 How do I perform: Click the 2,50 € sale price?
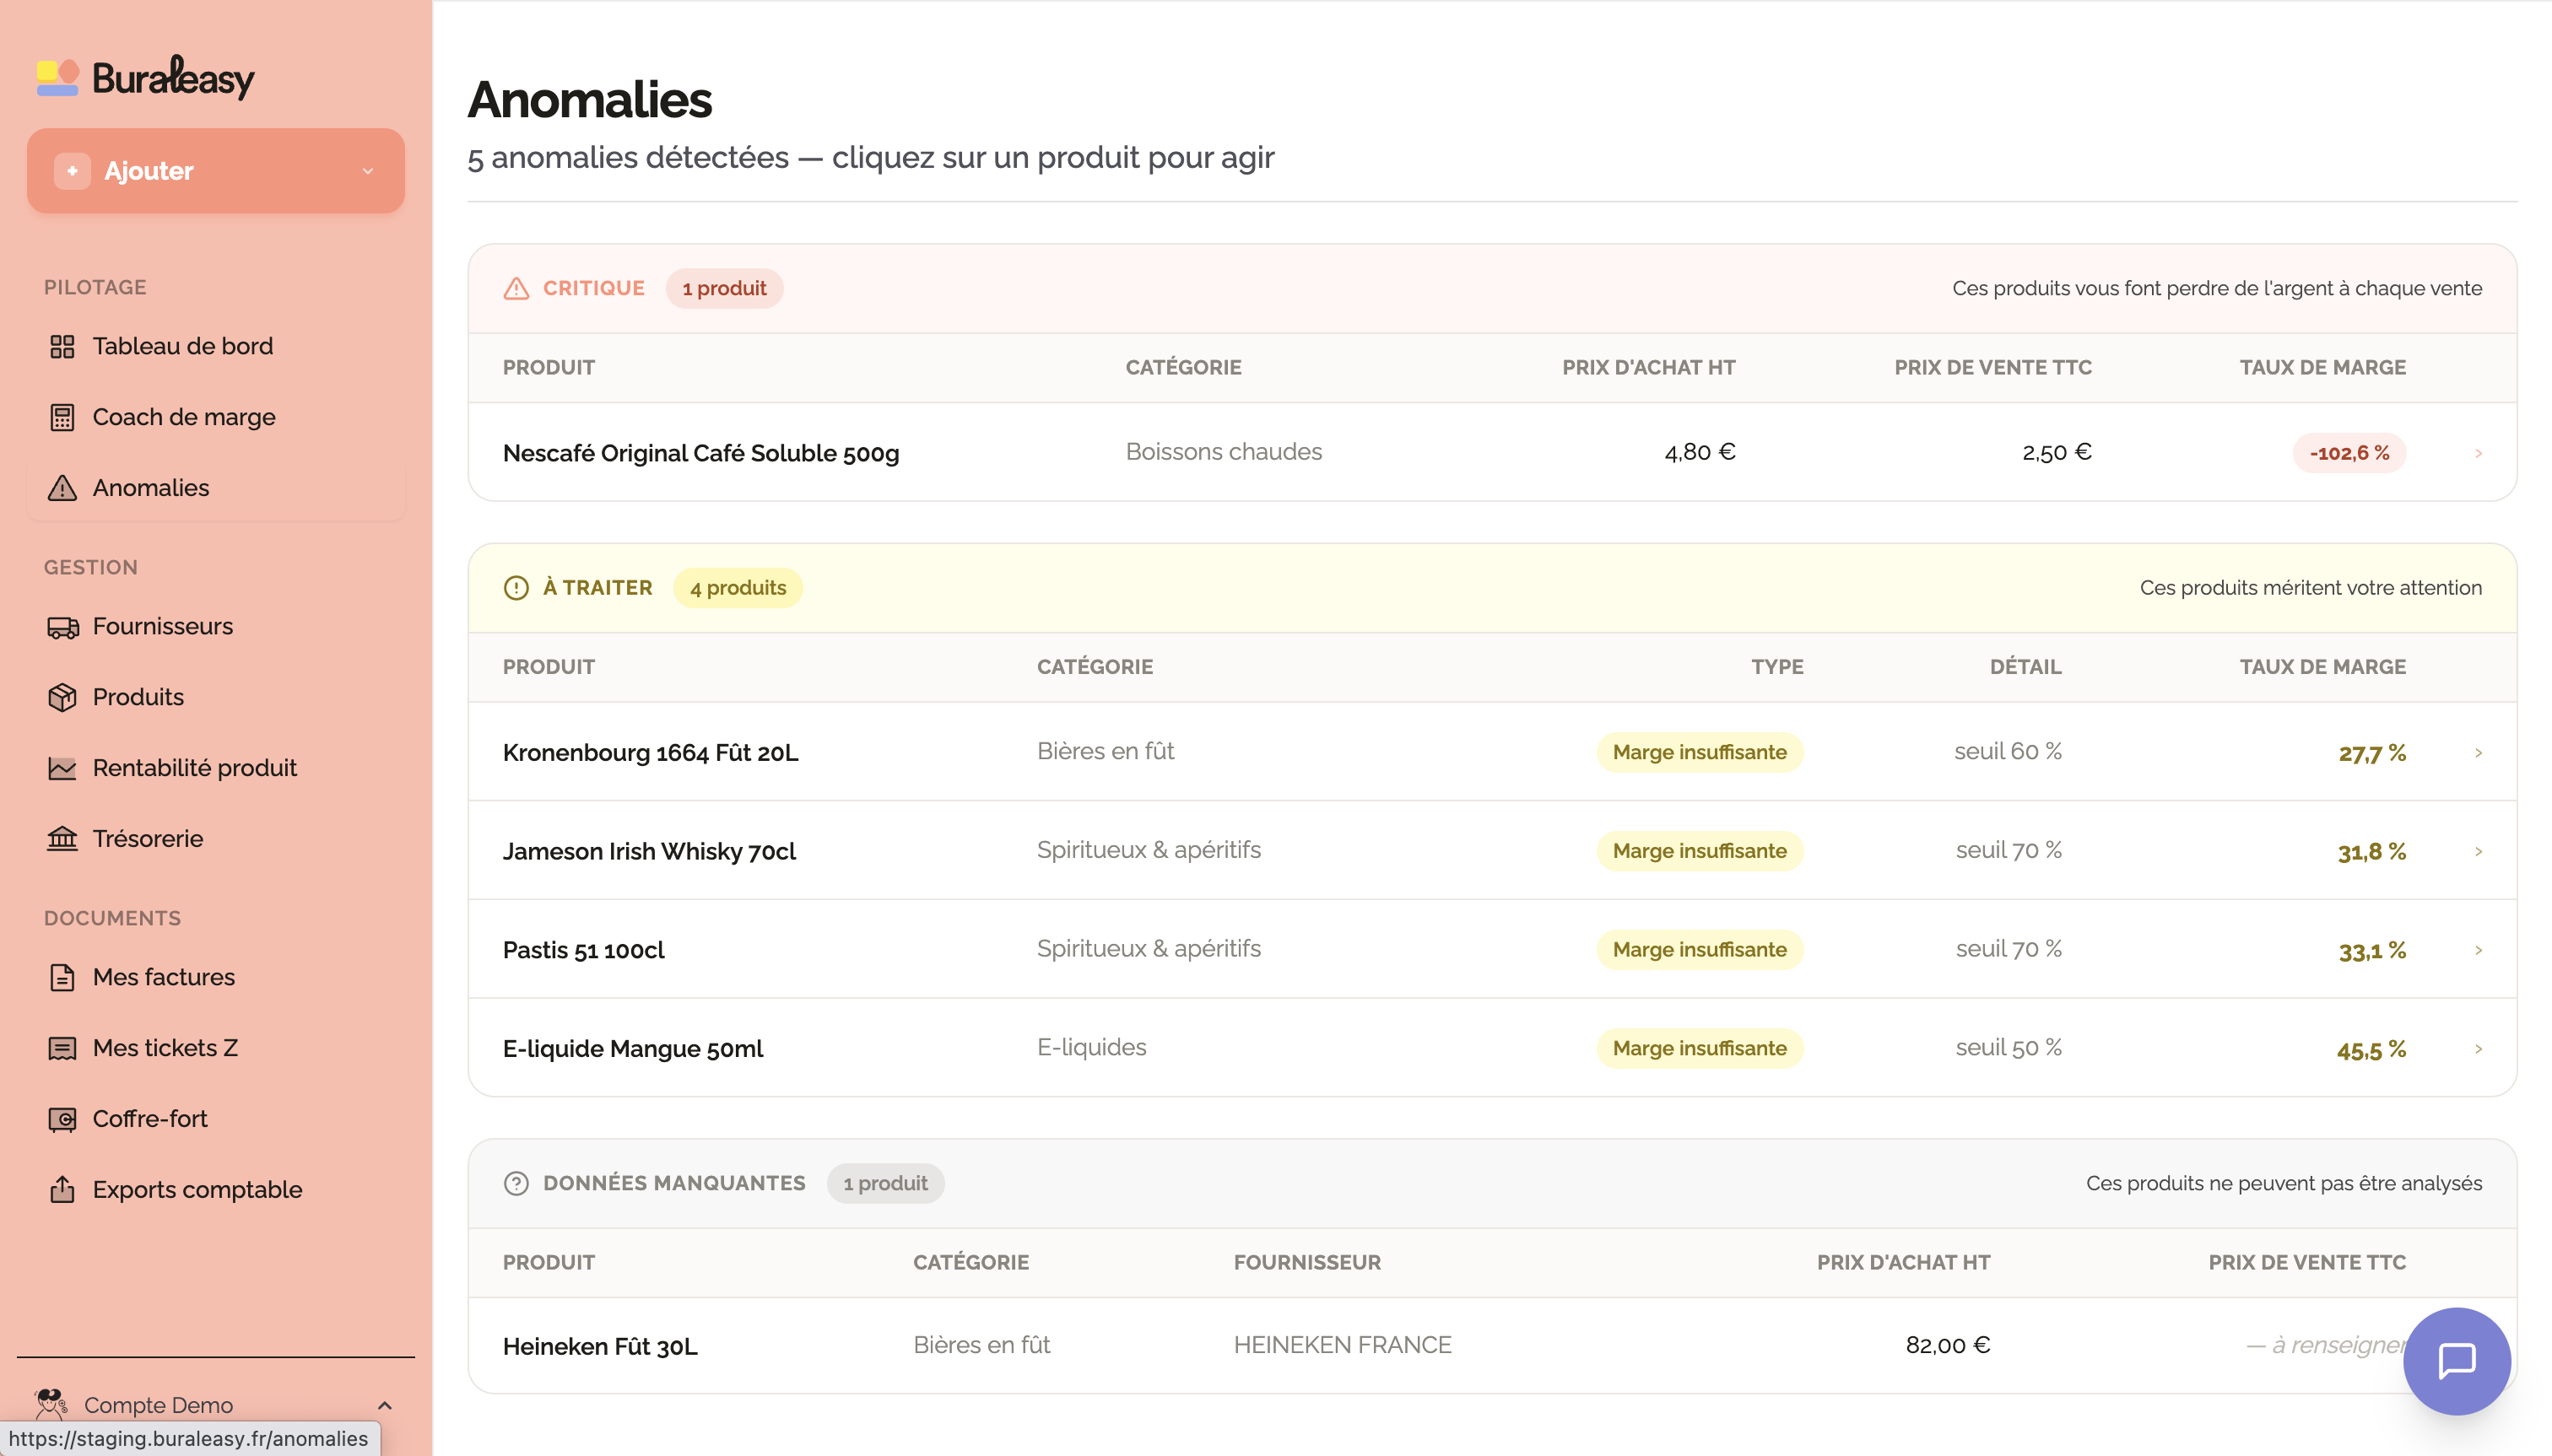point(2056,452)
